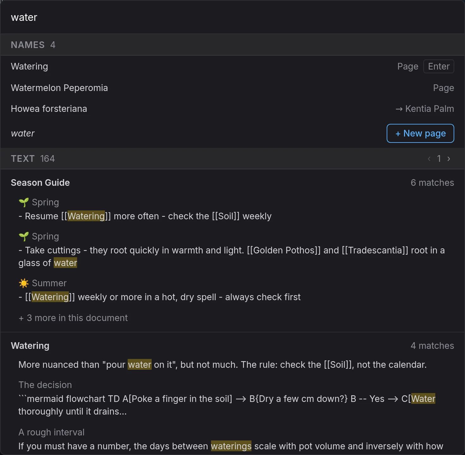This screenshot has width=465, height=455.
Task: Click the search field containing "water"
Action: pos(232,17)
